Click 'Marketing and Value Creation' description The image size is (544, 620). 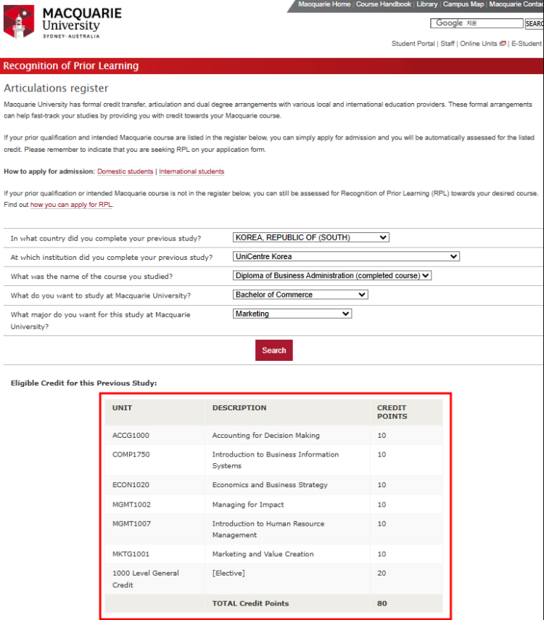[263, 555]
